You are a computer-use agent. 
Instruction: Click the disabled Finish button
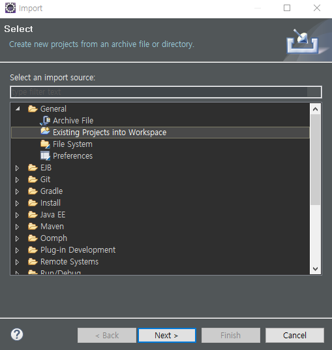point(231,335)
